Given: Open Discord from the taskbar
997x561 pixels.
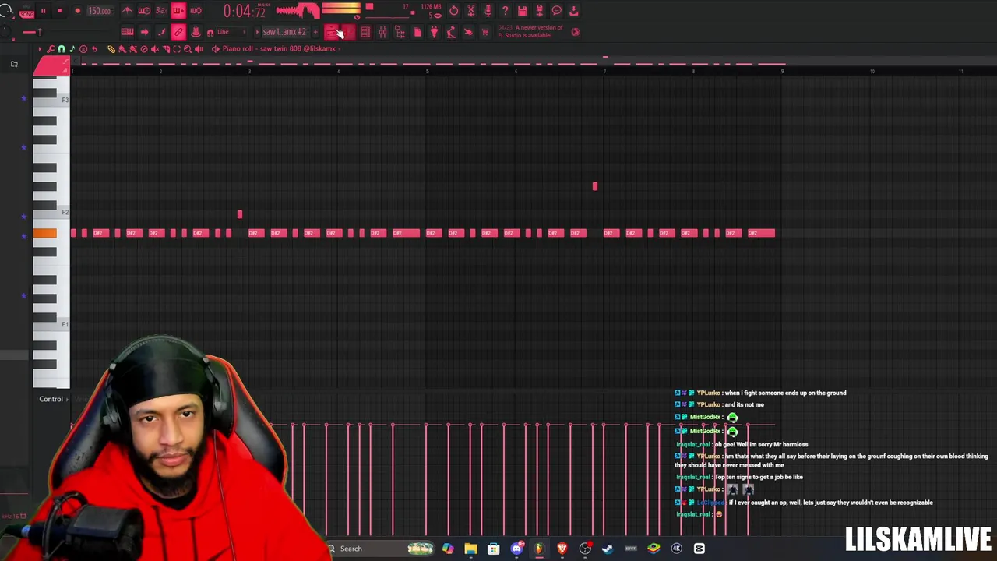Looking at the screenshot, I should (x=516, y=549).
